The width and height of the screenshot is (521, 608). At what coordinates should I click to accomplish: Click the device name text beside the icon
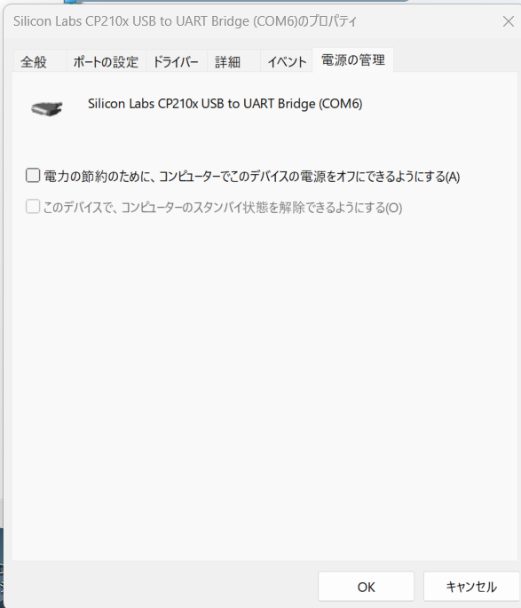[x=225, y=104]
